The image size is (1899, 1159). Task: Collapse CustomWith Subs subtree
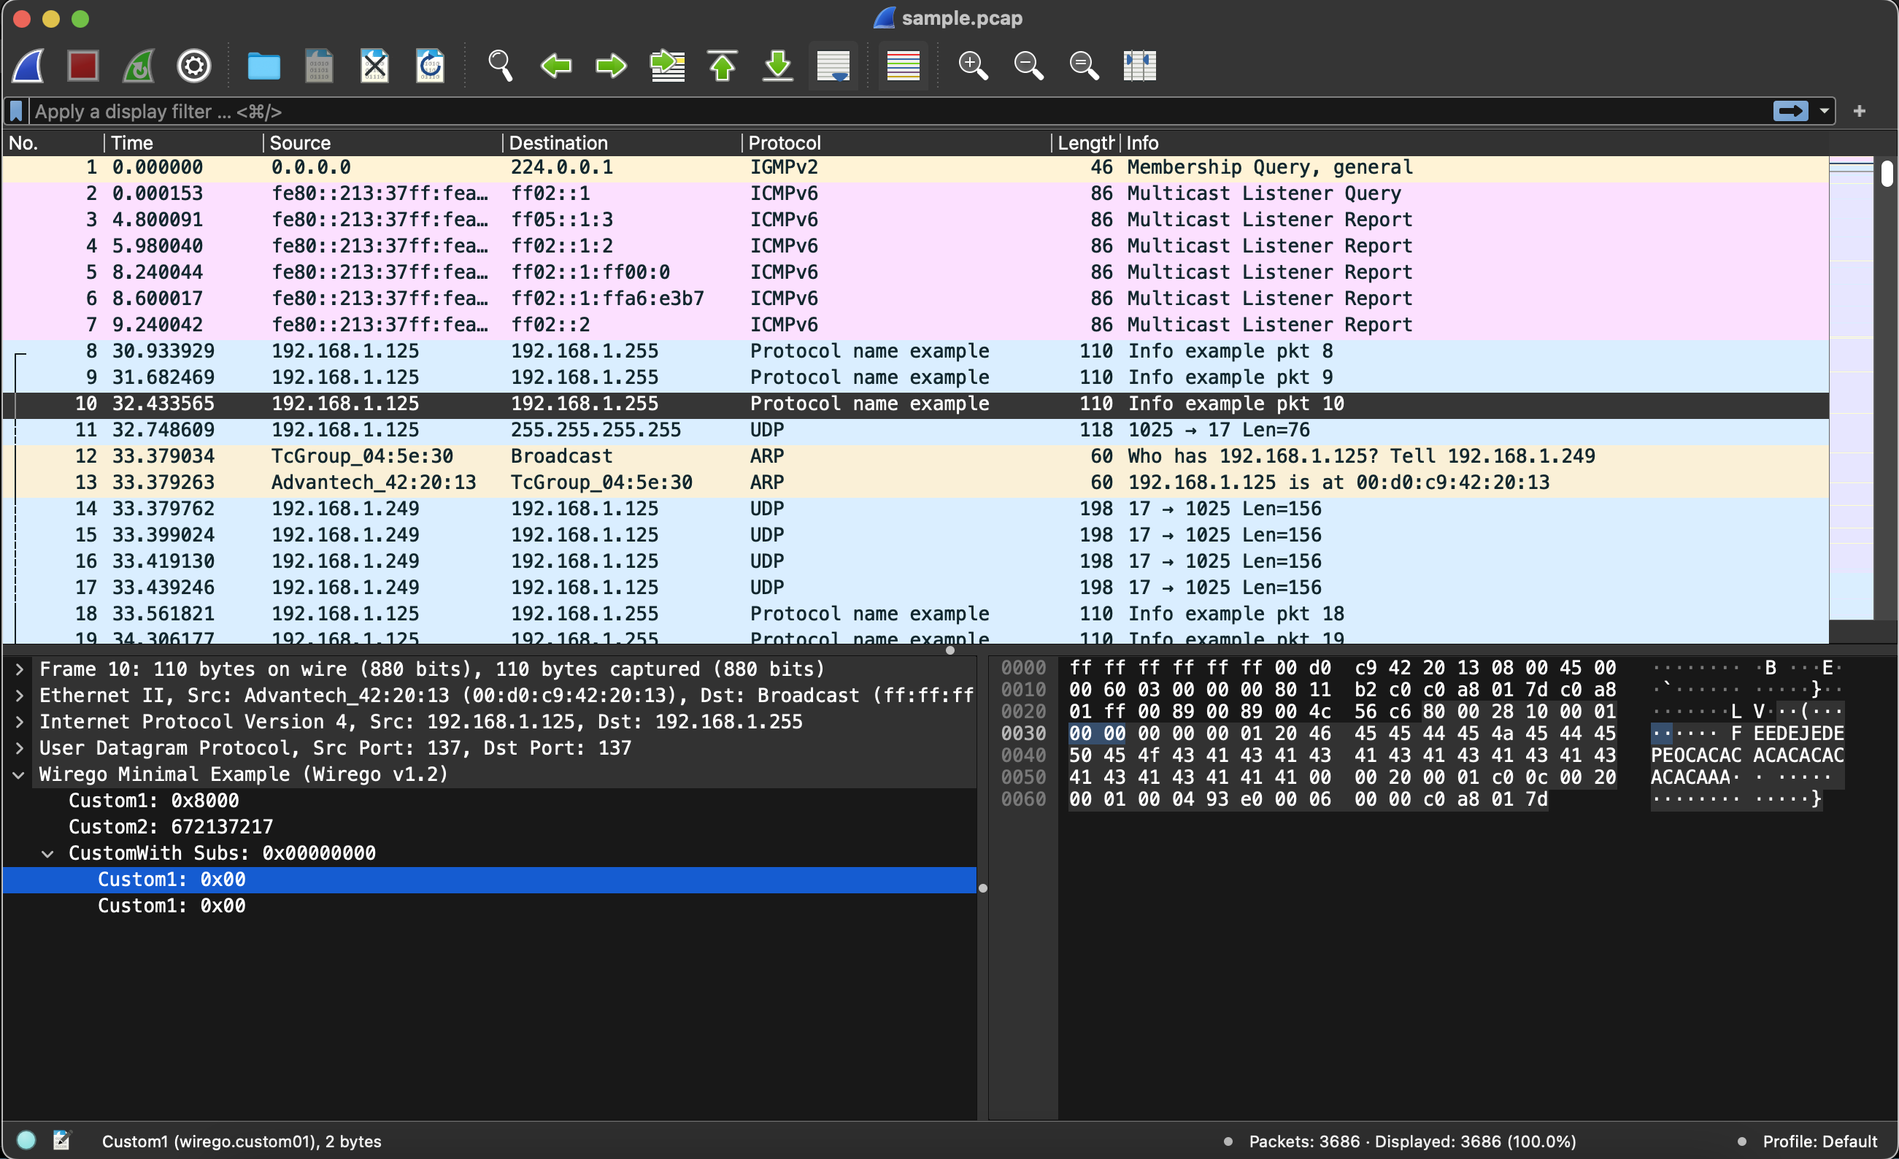47,854
